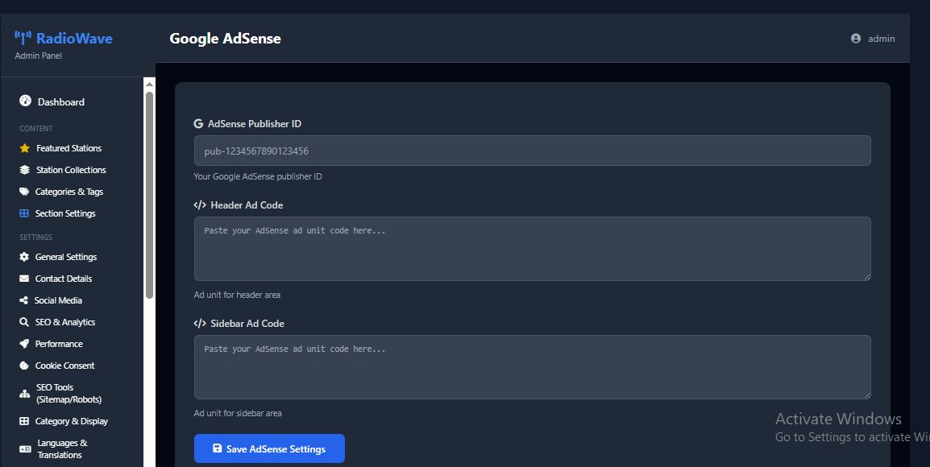Click the Station Collections layers icon
930x467 pixels.
click(24, 170)
